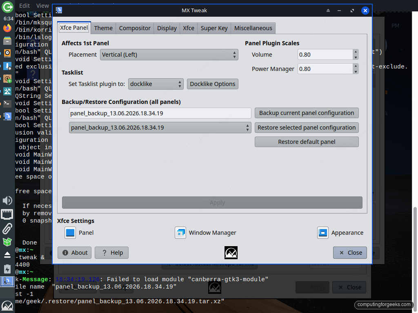Click the Window Manager label

tap(212, 233)
